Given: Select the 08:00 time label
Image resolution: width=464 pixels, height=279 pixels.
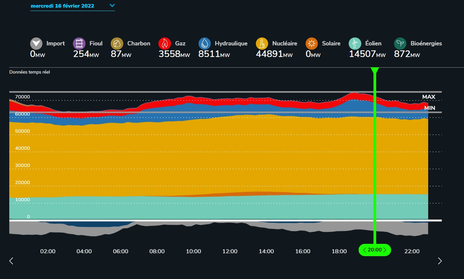Looking at the screenshot, I should point(157,251).
